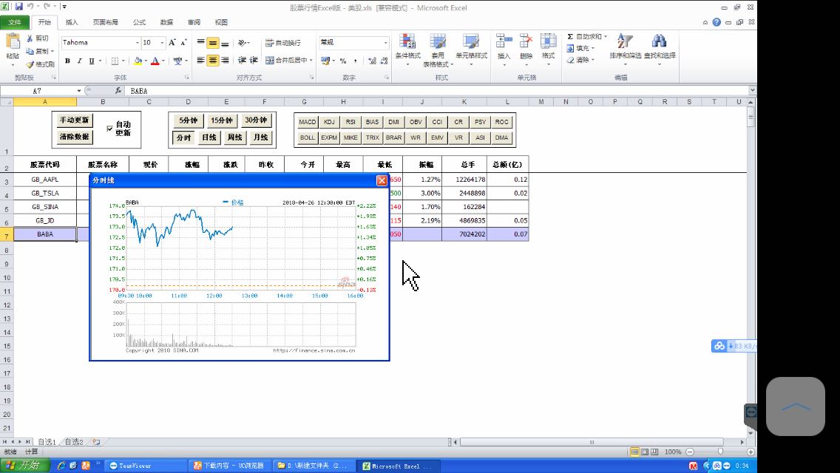Toggle Italic formatting

pos(79,61)
